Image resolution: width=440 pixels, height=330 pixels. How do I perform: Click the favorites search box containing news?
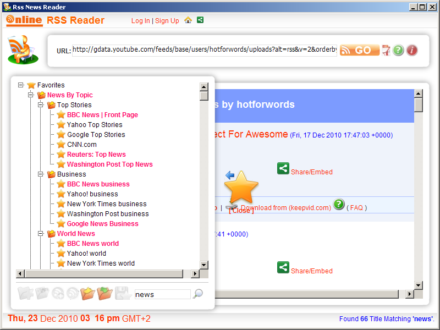163,294
